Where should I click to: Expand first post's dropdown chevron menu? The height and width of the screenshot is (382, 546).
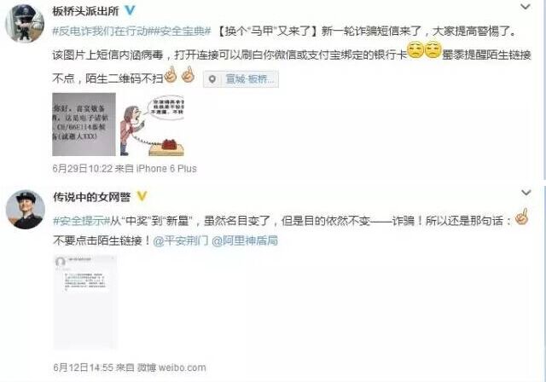point(526,6)
